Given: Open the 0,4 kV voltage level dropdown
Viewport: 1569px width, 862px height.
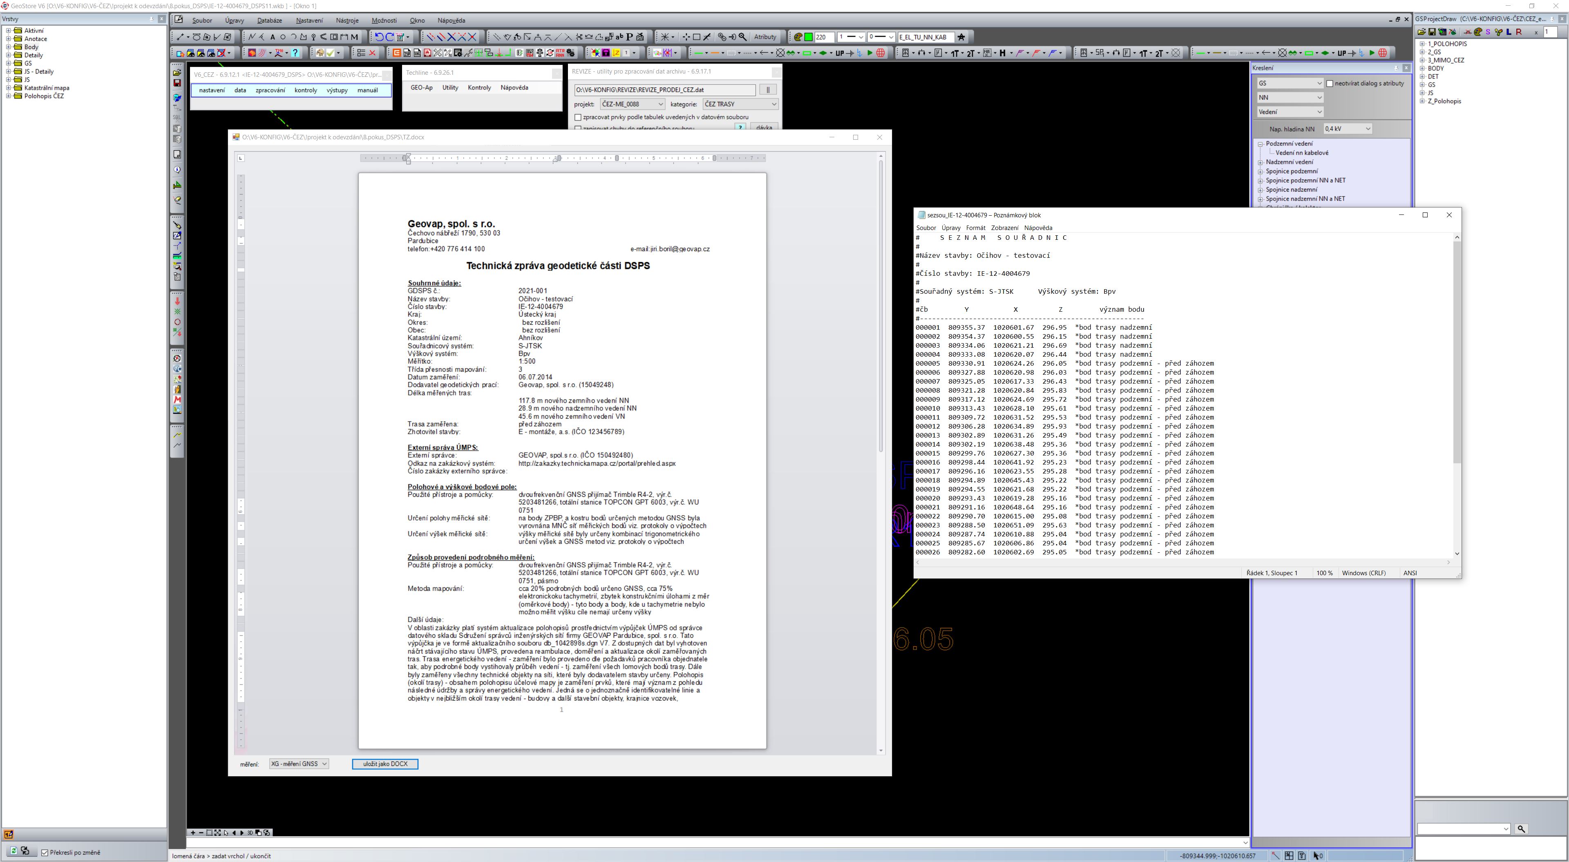Looking at the screenshot, I should click(1347, 129).
